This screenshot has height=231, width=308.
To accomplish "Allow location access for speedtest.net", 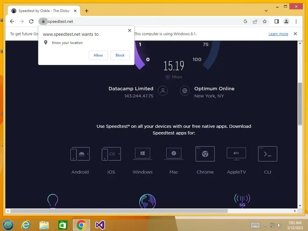I will [98, 55].
